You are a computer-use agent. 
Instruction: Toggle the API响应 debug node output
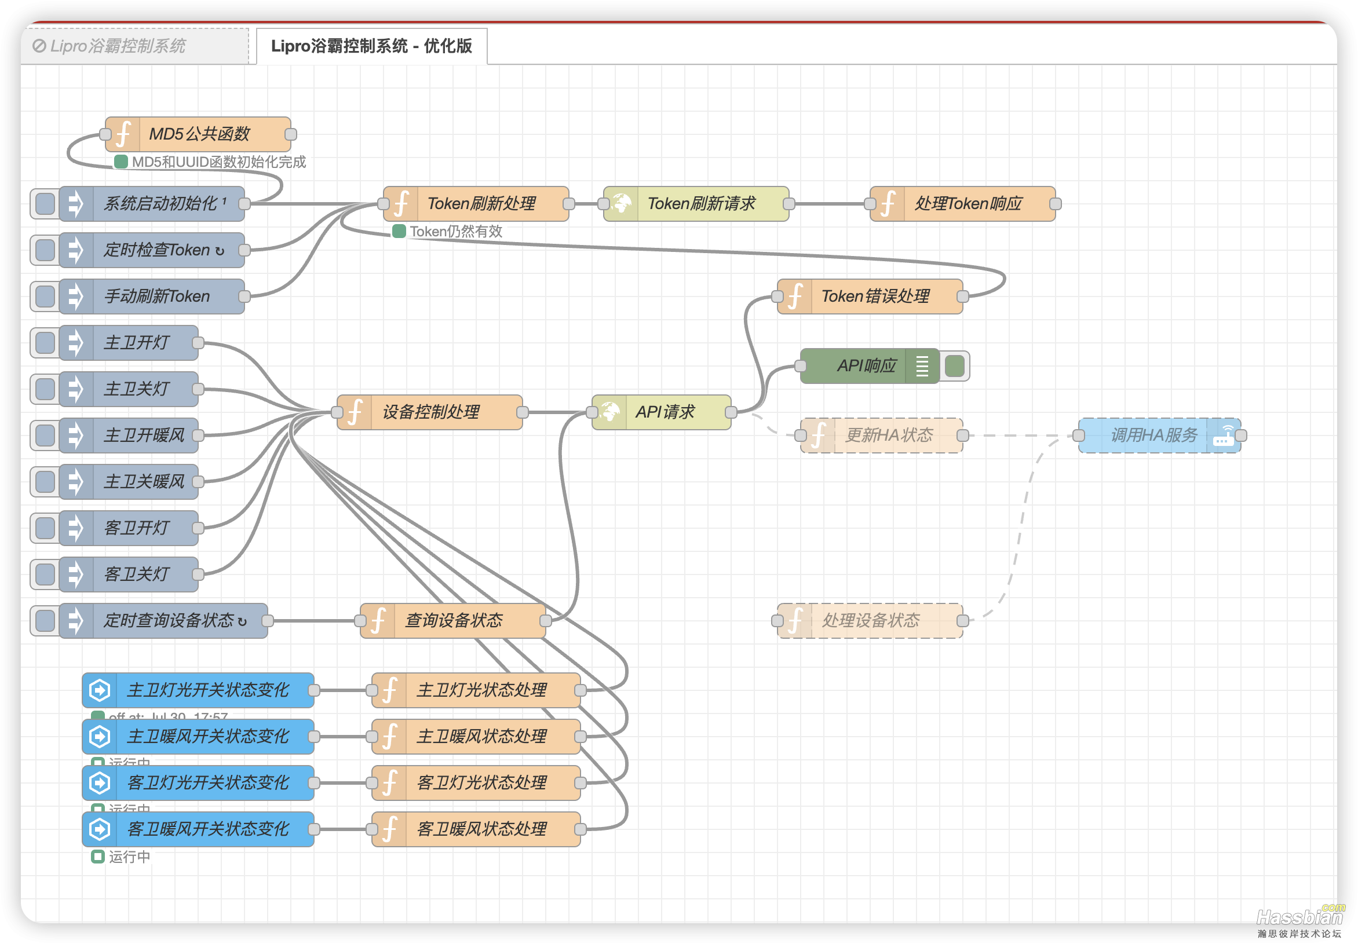[x=954, y=366]
